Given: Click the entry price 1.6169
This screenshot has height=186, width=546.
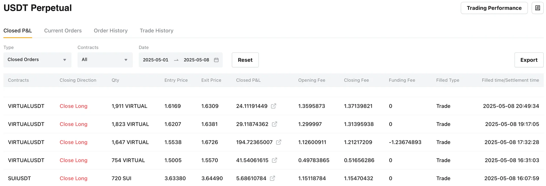Looking at the screenshot, I should tap(173, 106).
